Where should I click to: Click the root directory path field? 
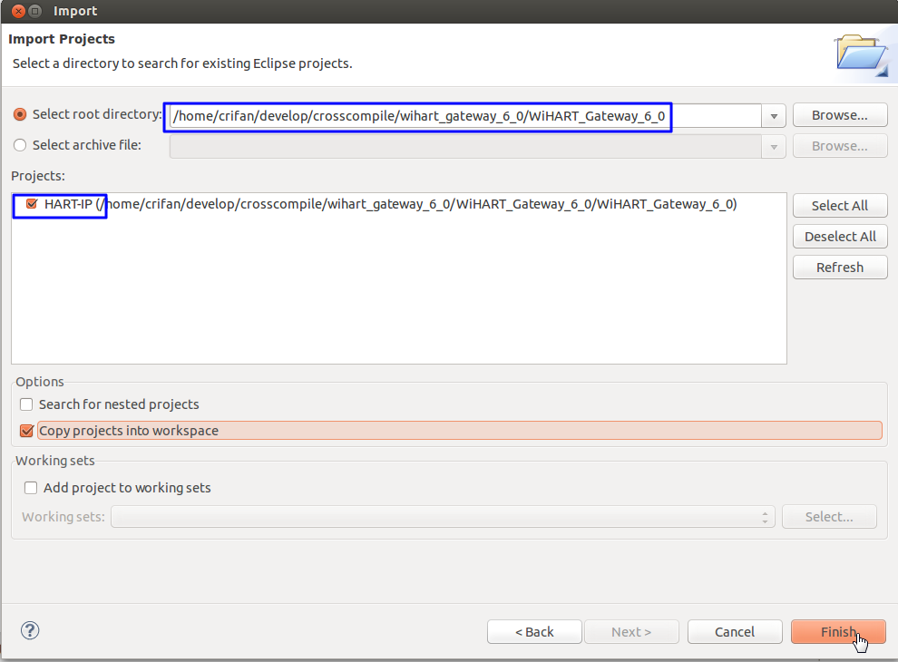point(465,116)
